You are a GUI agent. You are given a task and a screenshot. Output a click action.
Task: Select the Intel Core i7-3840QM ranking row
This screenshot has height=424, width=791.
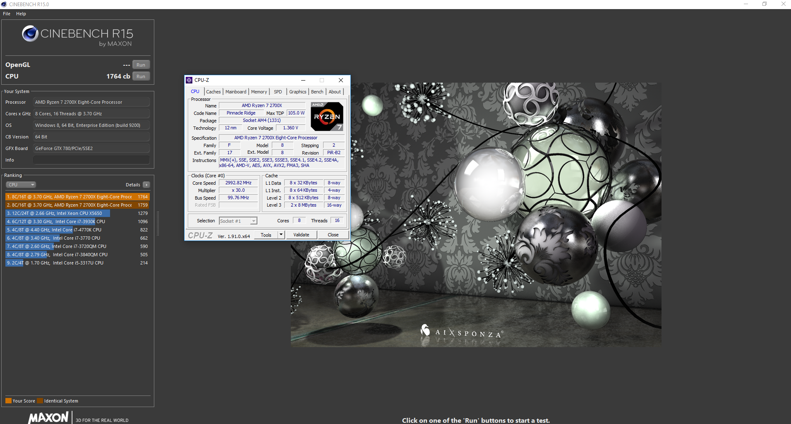[x=77, y=255]
